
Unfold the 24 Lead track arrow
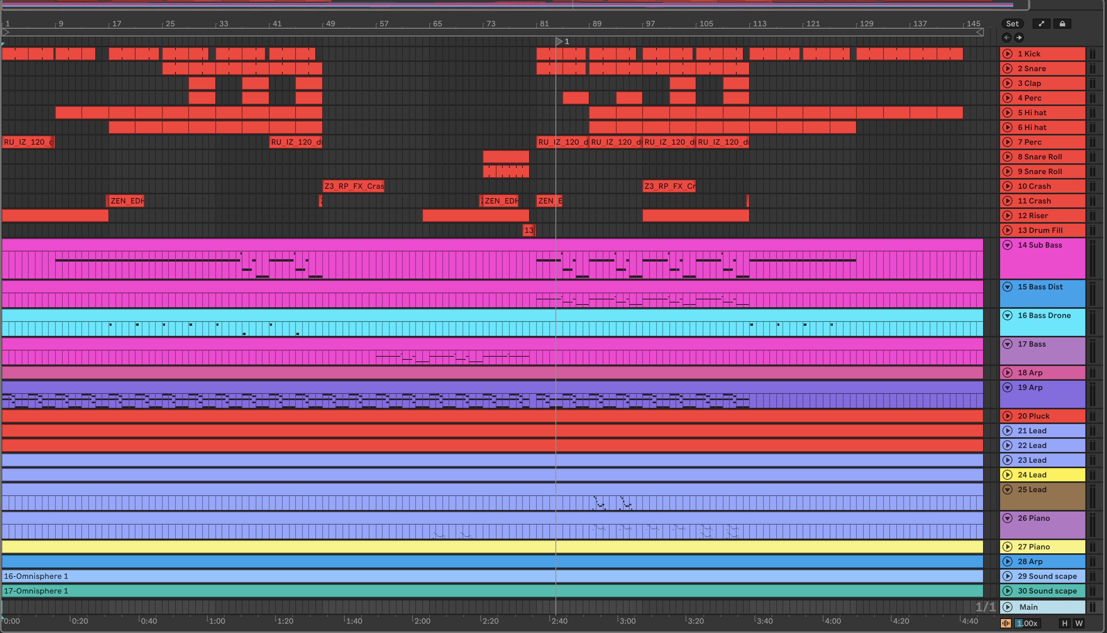coord(1007,475)
